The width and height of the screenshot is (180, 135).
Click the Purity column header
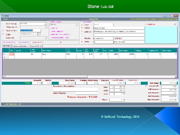point(80,50)
